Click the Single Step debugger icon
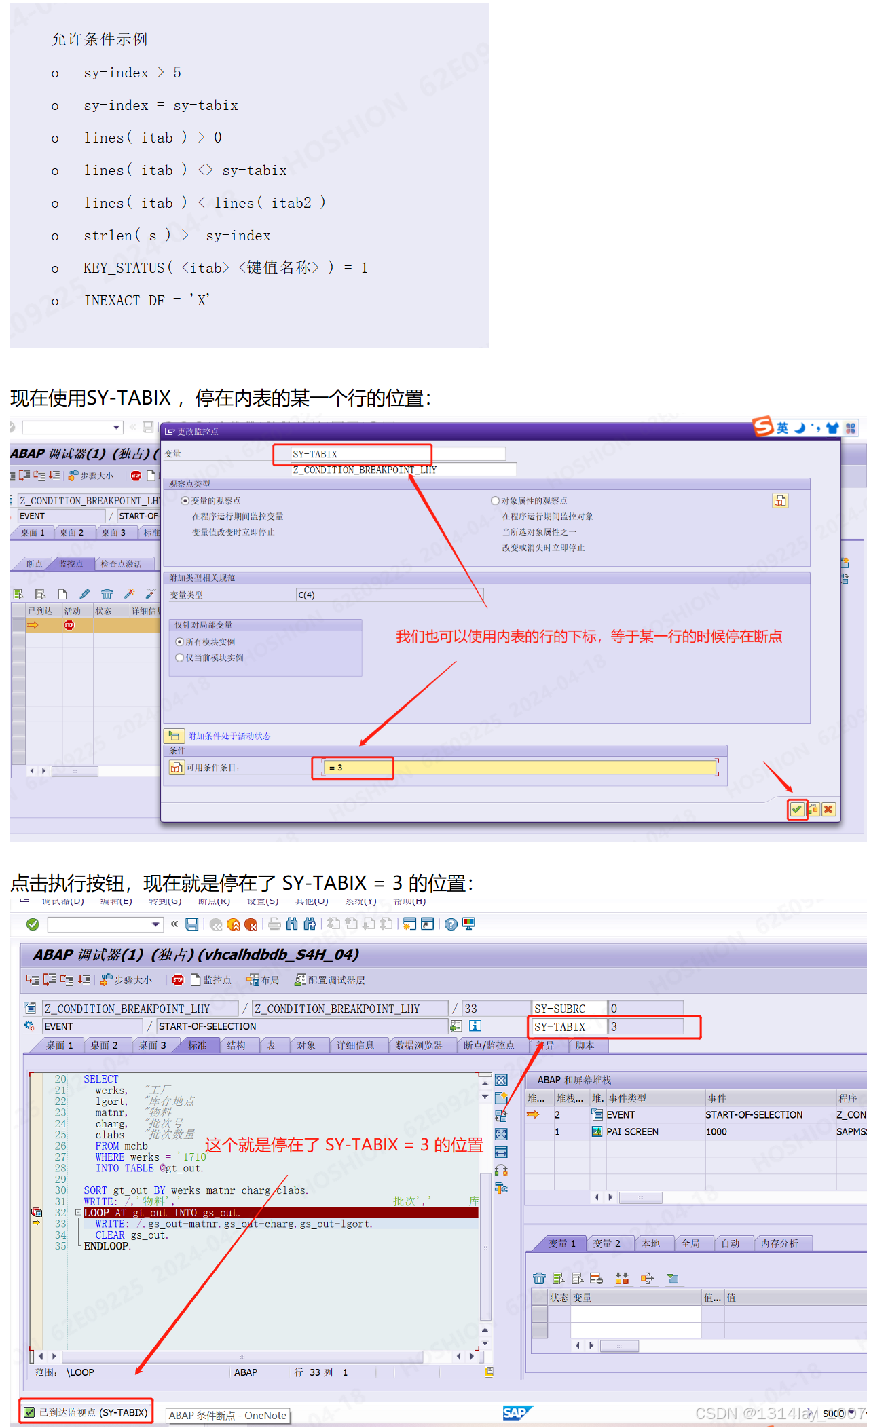 [x=33, y=979]
